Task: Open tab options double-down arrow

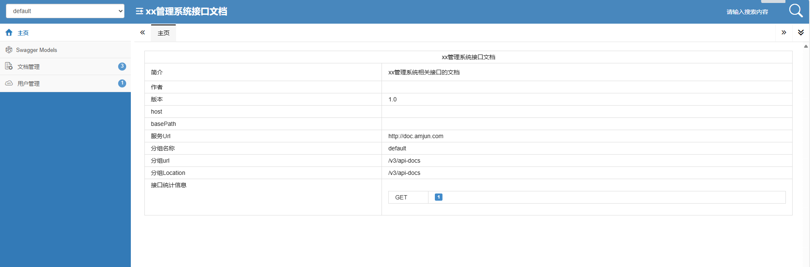Action: (x=801, y=33)
